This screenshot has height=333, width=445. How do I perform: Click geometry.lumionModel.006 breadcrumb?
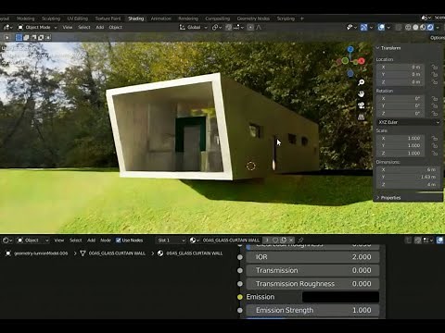click(41, 253)
